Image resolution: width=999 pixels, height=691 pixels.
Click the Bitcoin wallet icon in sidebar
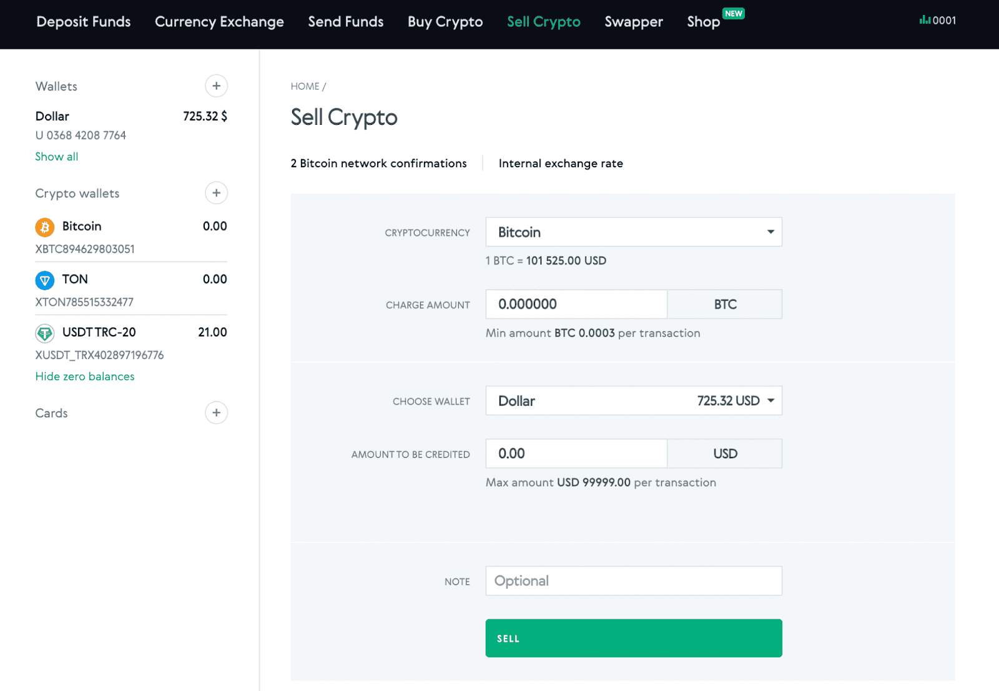(x=44, y=227)
